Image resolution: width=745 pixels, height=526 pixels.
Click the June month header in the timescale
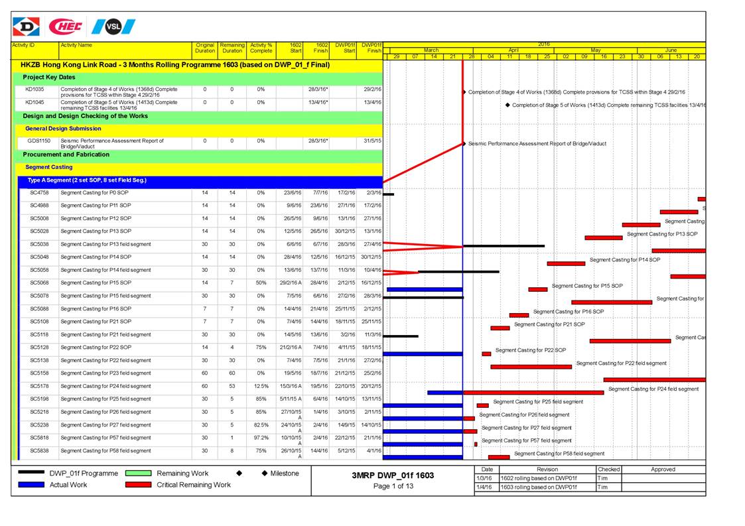tap(671, 50)
